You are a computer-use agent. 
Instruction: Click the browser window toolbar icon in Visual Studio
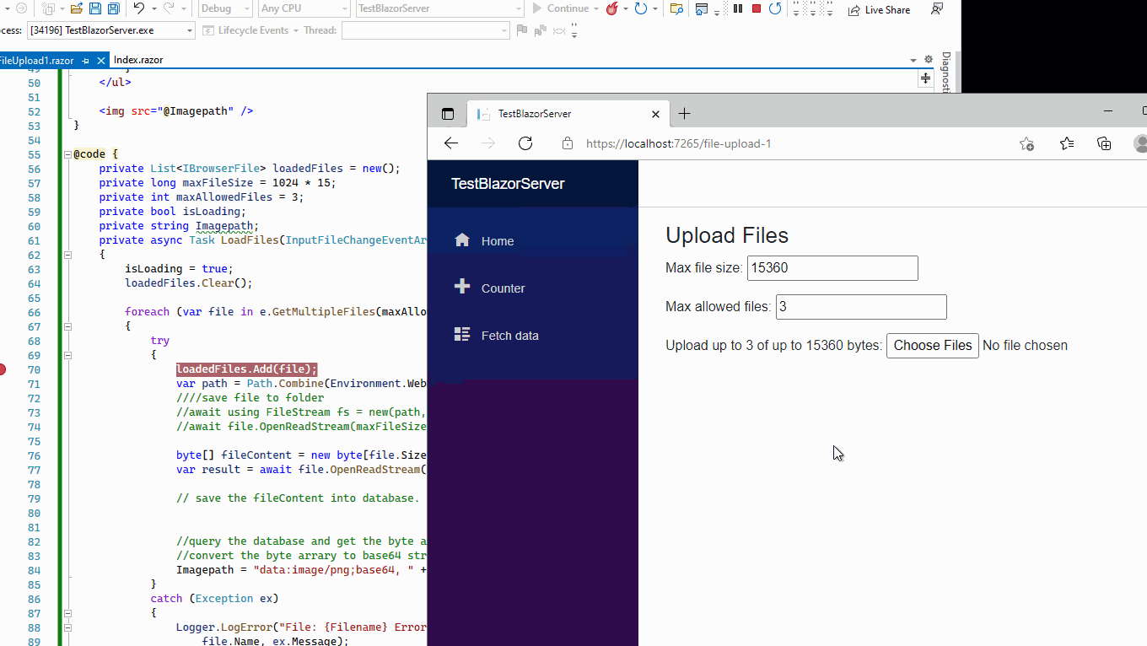701,8
